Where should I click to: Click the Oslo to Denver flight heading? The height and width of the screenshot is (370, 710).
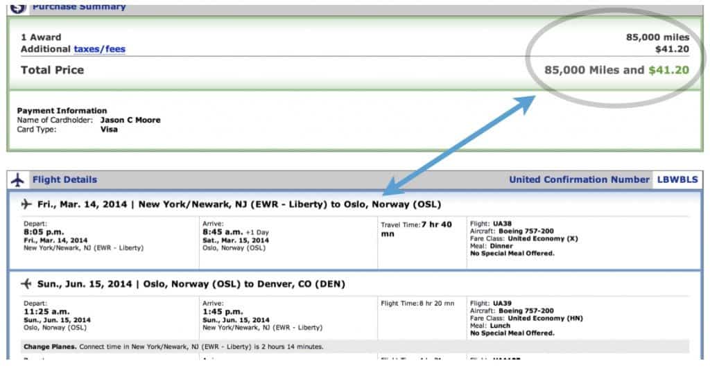(x=191, y=284)
